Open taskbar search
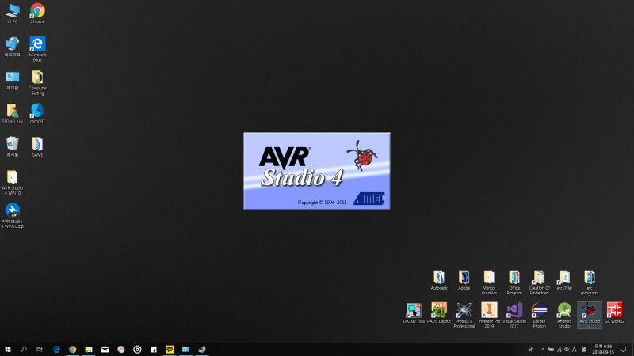Image resolution: width=634 pixels, height=356 pixels. (24, 350)
